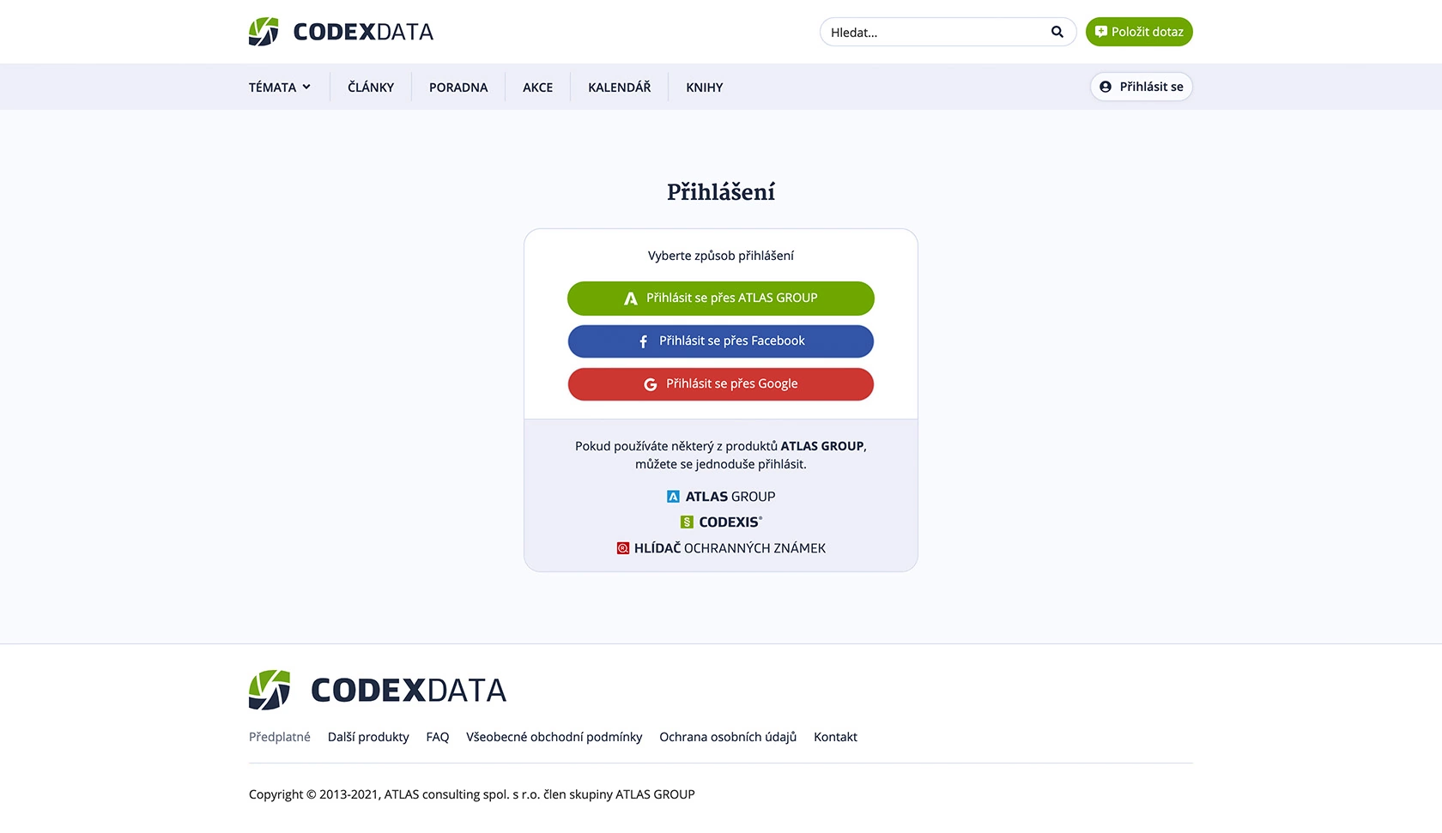The height and width of the screenshot is (833, 1442).
Task: Click the CODEXDATA header wordmark
Action: coord(363,32)
